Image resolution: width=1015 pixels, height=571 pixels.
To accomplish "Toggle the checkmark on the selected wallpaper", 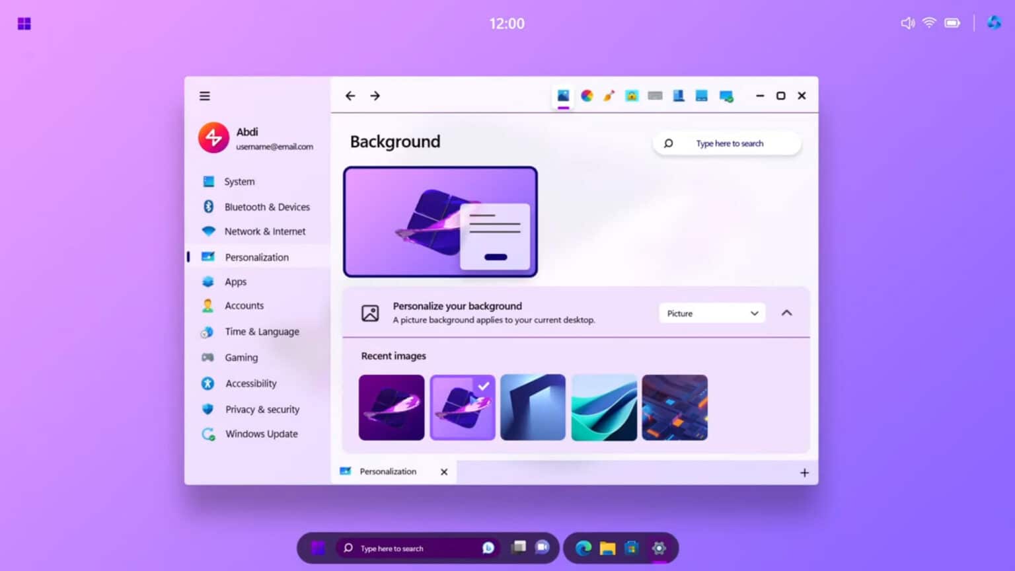I will click(483, 386).
